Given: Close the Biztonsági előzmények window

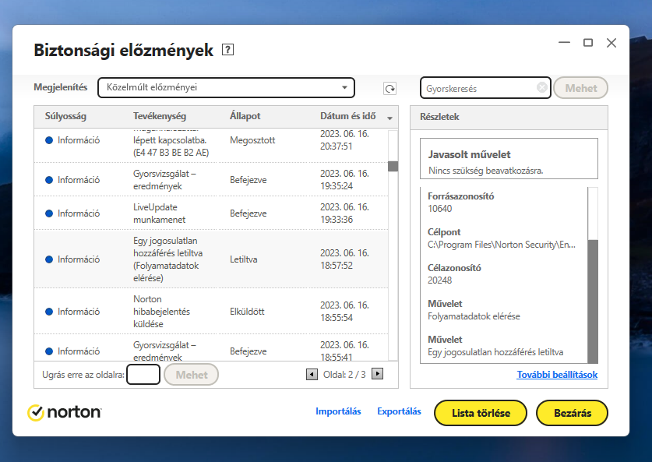Looking at the screenshot, I should click(611, 42).
